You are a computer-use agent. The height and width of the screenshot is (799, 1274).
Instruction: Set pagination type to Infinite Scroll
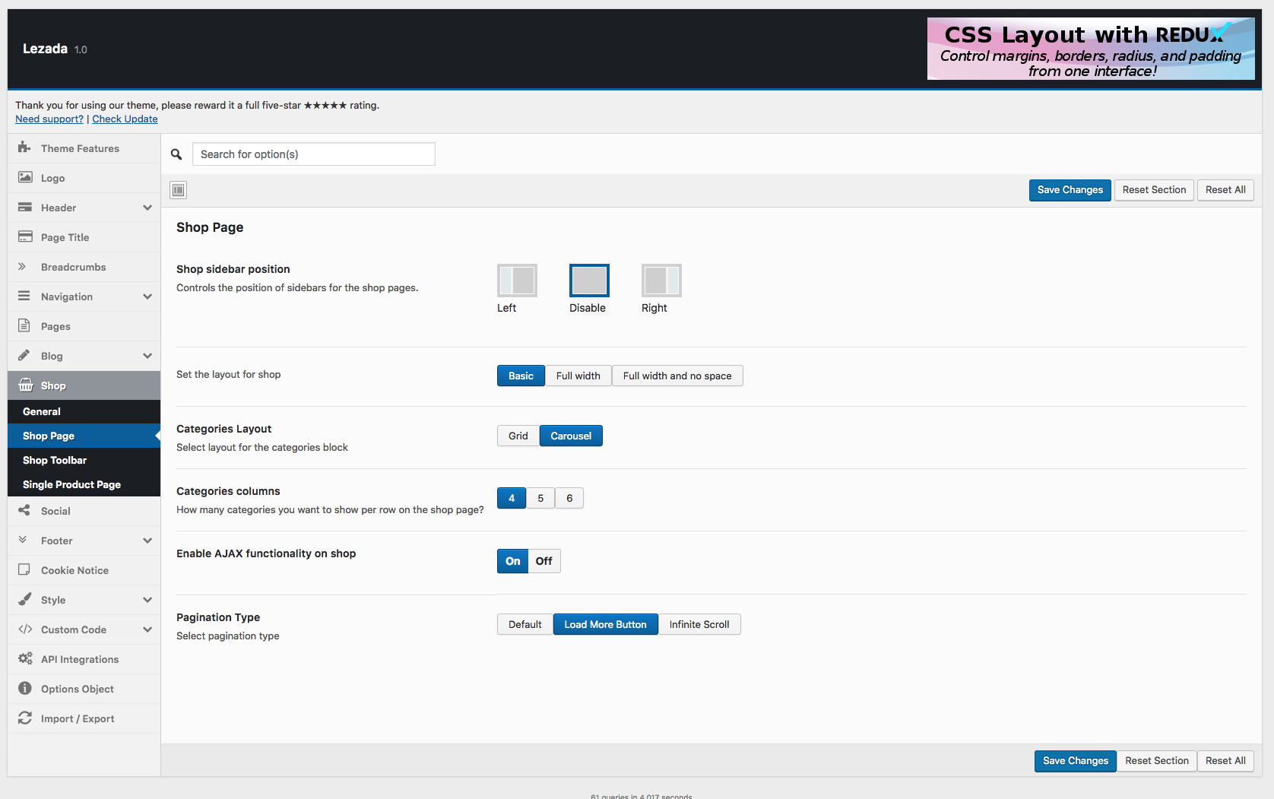tap(699, 624)
